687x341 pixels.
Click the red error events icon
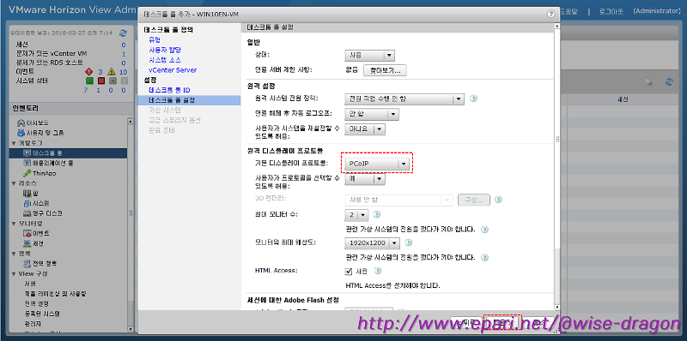(x=89, y=72)
